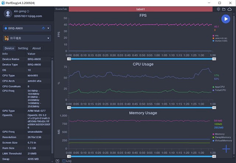The image size is (236, 163).
Task: Switch to the Setting tab
Action: 23,48
